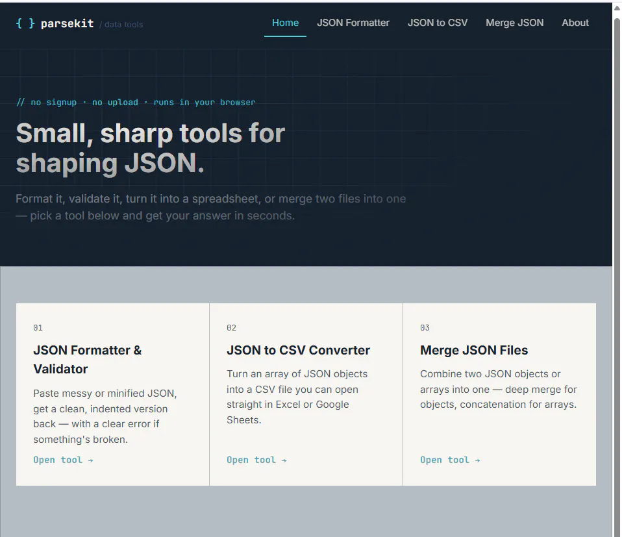Open tool link for JSON Formatter & Validator
This screenshot has width=622, height=537.
(63, 460)
